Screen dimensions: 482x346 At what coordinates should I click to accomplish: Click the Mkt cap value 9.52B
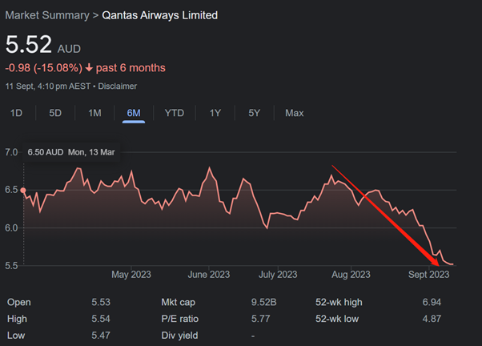[263, 302]
